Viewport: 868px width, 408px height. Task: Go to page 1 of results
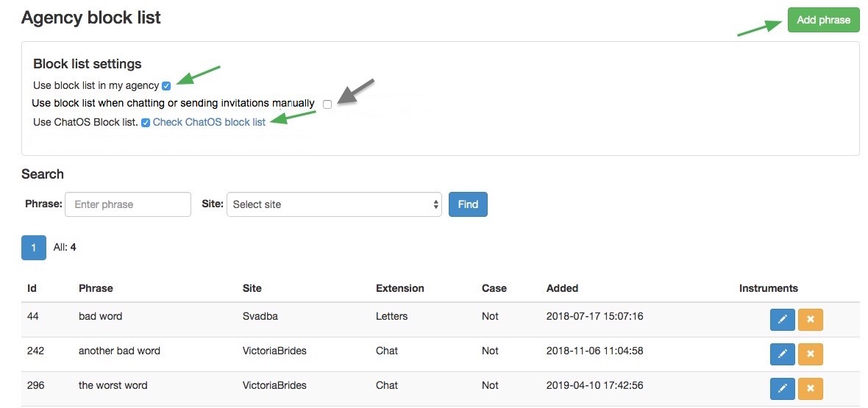(34, 248)
